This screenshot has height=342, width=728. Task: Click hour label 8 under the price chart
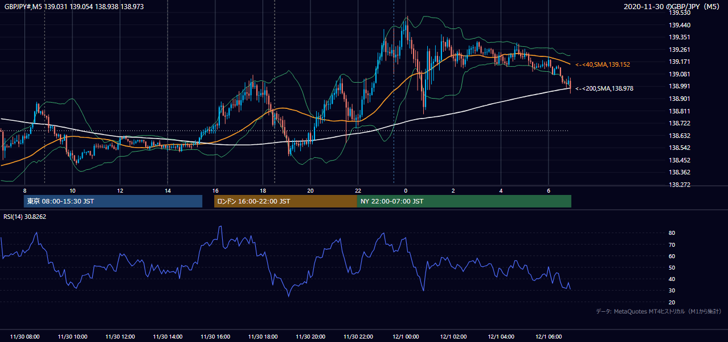tap(24, 190)
